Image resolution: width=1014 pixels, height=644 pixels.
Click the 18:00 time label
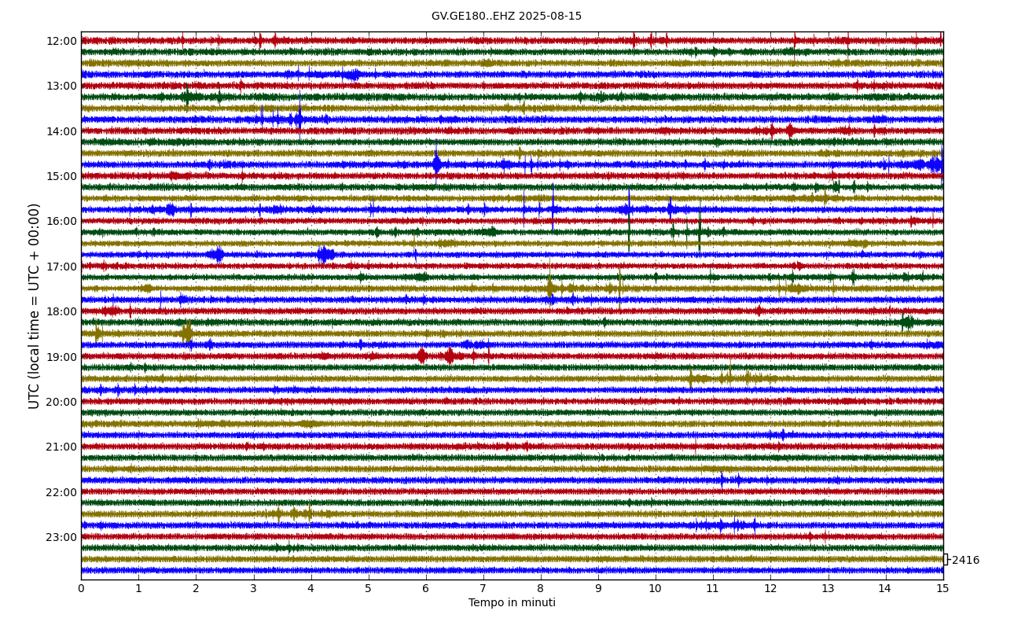click(x=61, y=311)
